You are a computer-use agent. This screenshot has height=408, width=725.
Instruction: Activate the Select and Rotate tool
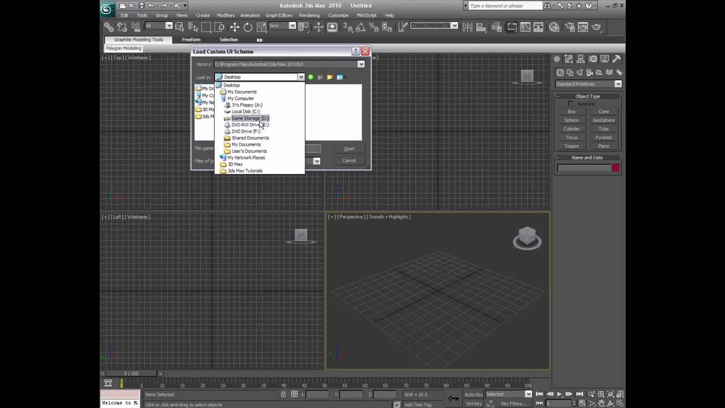click(248, 27)
